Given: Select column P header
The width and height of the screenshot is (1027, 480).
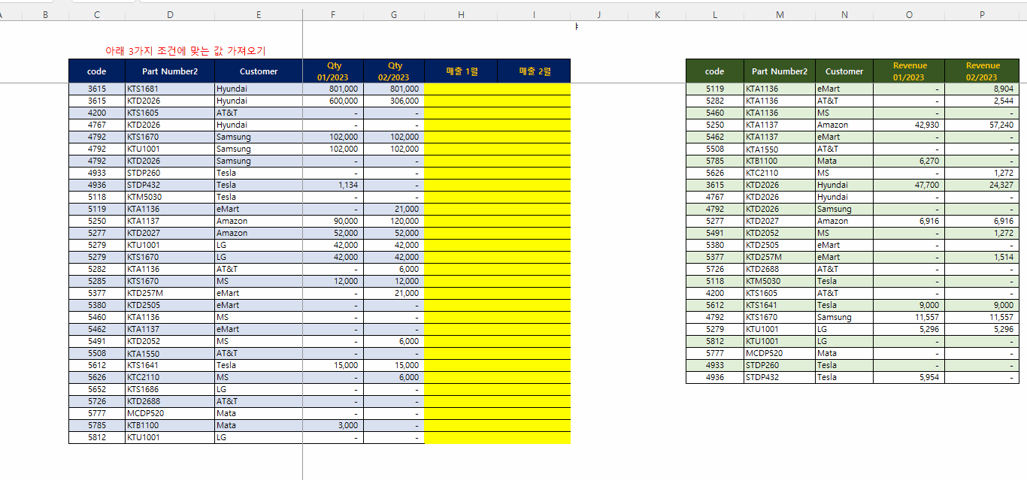Looking at the screenshot, I should point(982,14).
